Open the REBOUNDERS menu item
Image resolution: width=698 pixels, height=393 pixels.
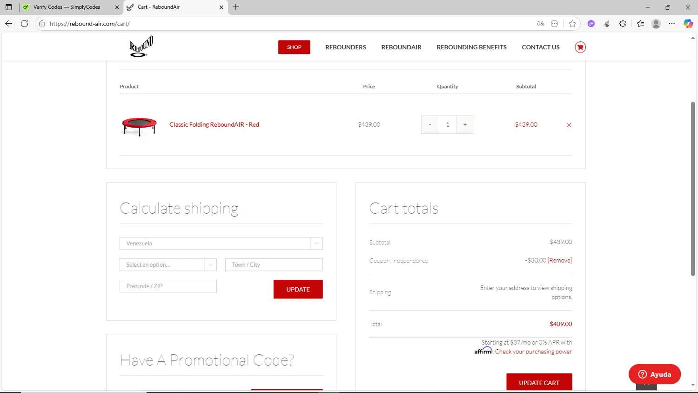[x=346, y=47]
